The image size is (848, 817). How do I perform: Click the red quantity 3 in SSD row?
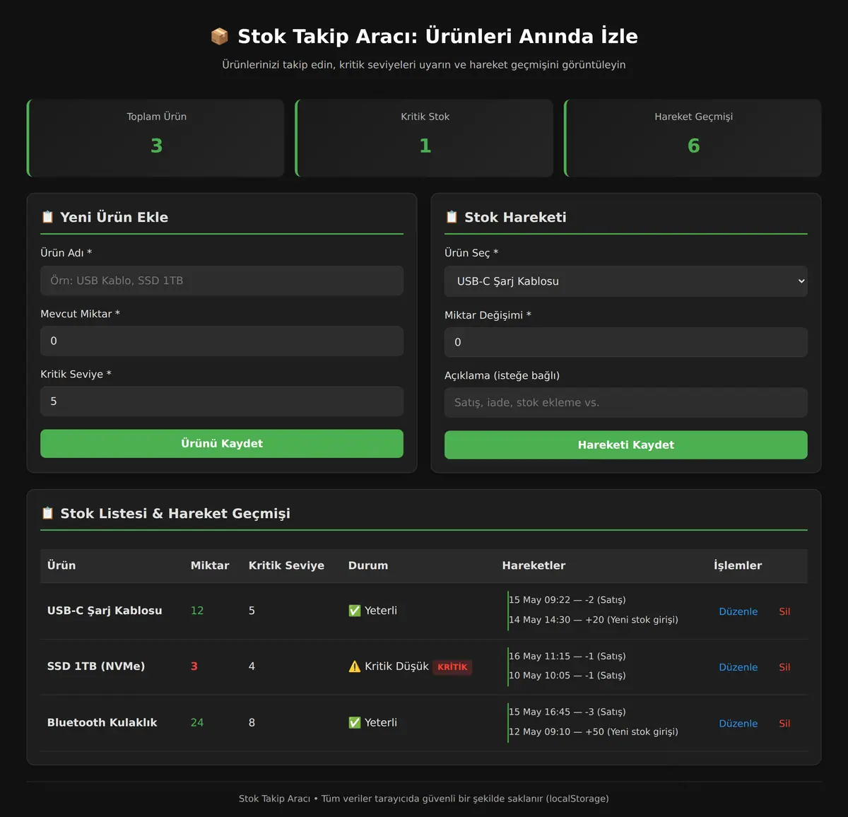pos(194,666)
